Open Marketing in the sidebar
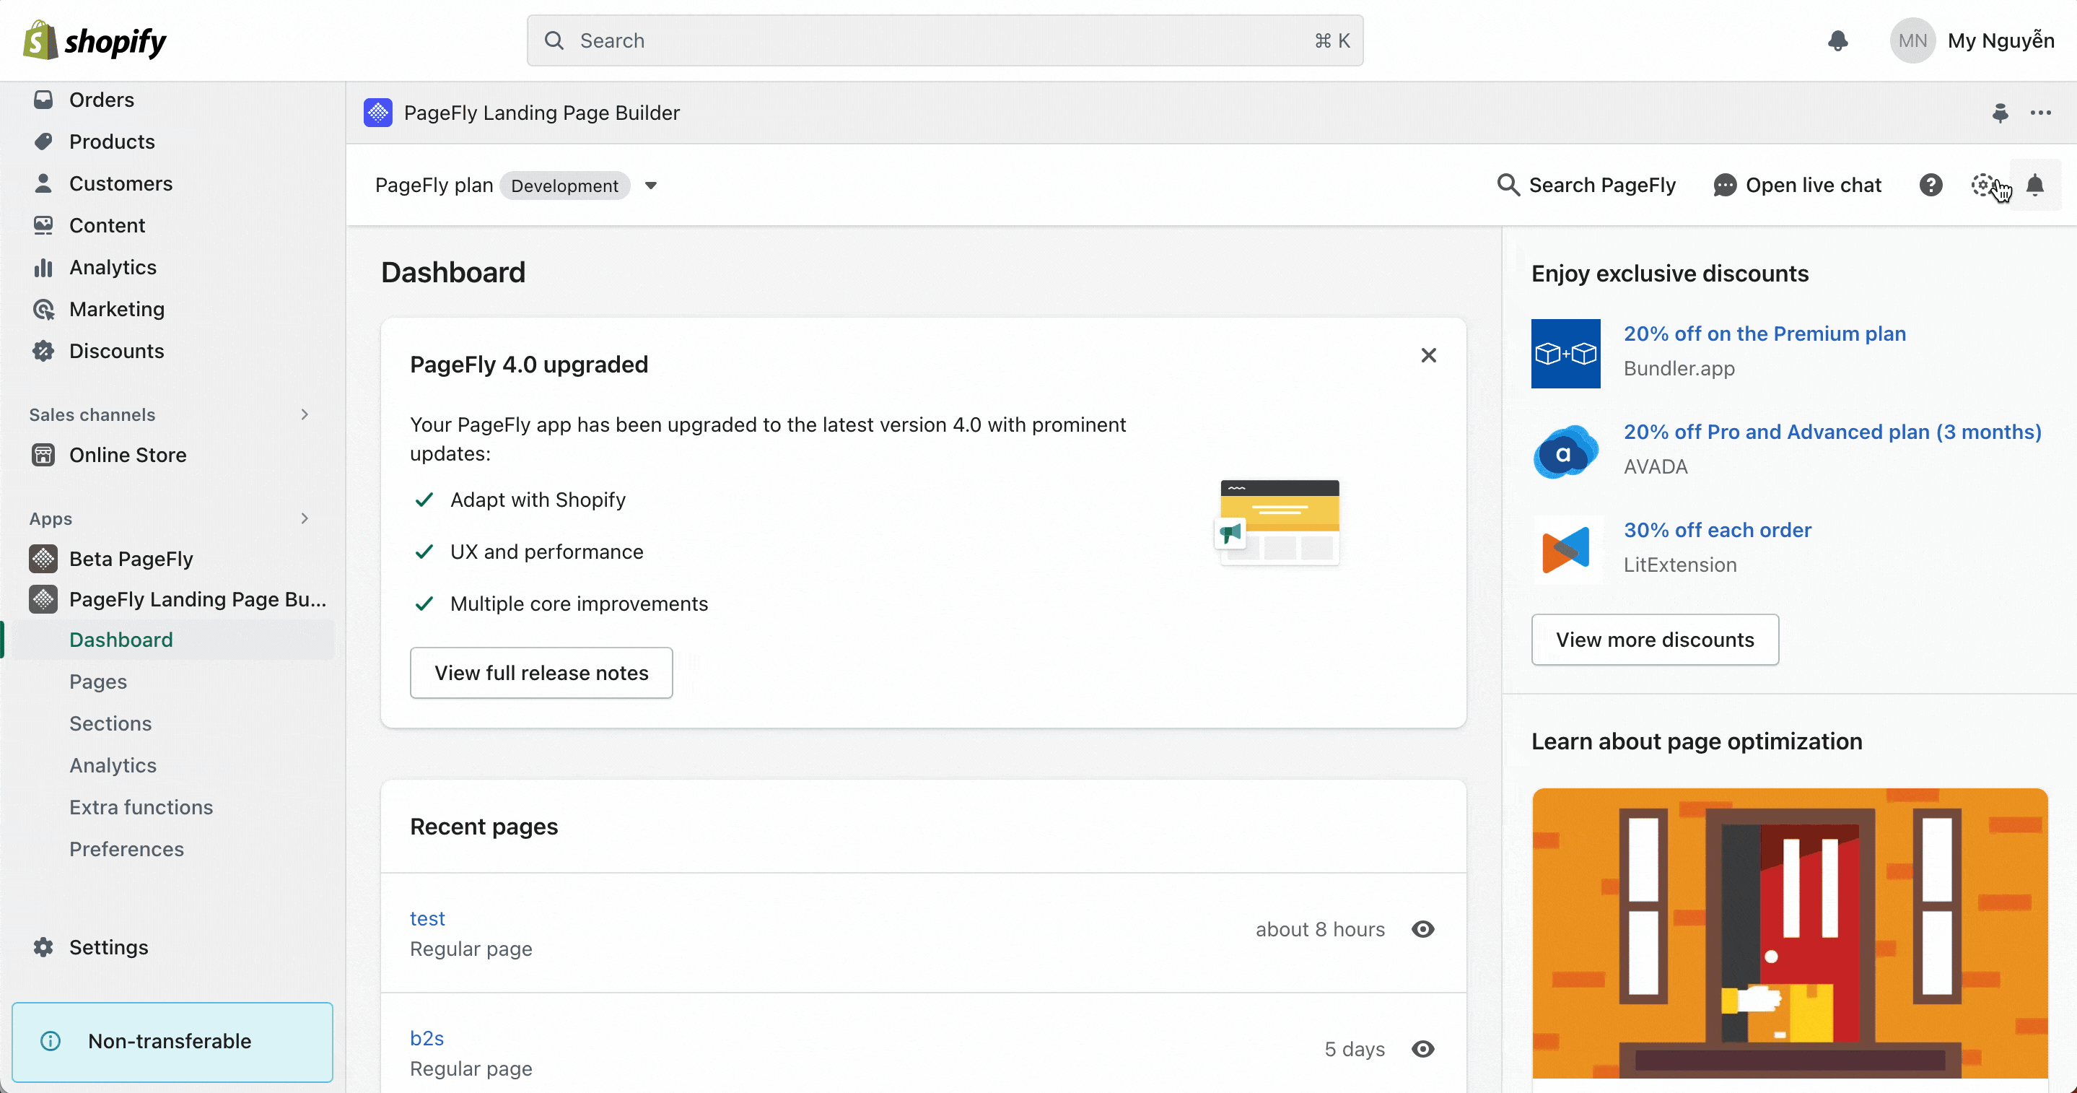Screen dimensions: 2077x1093 tap(117, 309)
